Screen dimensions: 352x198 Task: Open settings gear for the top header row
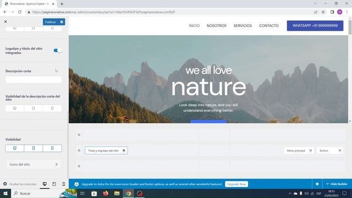[x=79, y=135]
